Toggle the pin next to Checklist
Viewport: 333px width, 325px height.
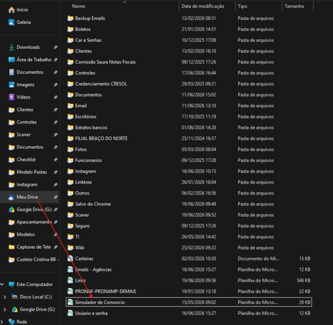point(56,160)
